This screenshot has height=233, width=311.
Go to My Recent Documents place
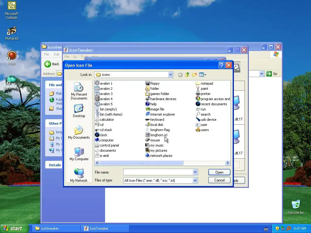click(x=79, y=91)
